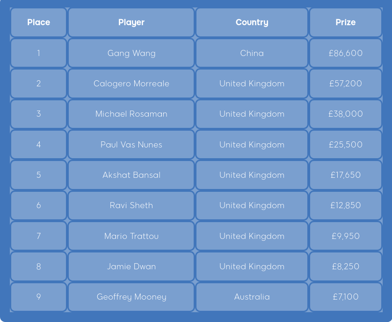This screenshot has height=322, width=392.
Task: Select the Ravi Sheth cell
Action: point(131,205)
